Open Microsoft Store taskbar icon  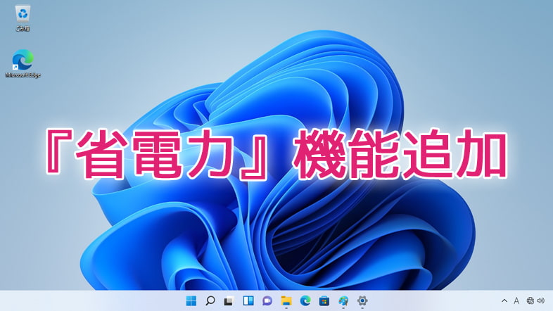[x=324, y=300]
